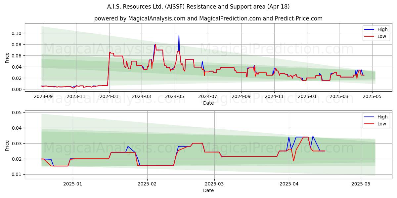Click the 0.05 price tick label
The width and height of the screenshot is (397, 198).
(x=17, y=113)
